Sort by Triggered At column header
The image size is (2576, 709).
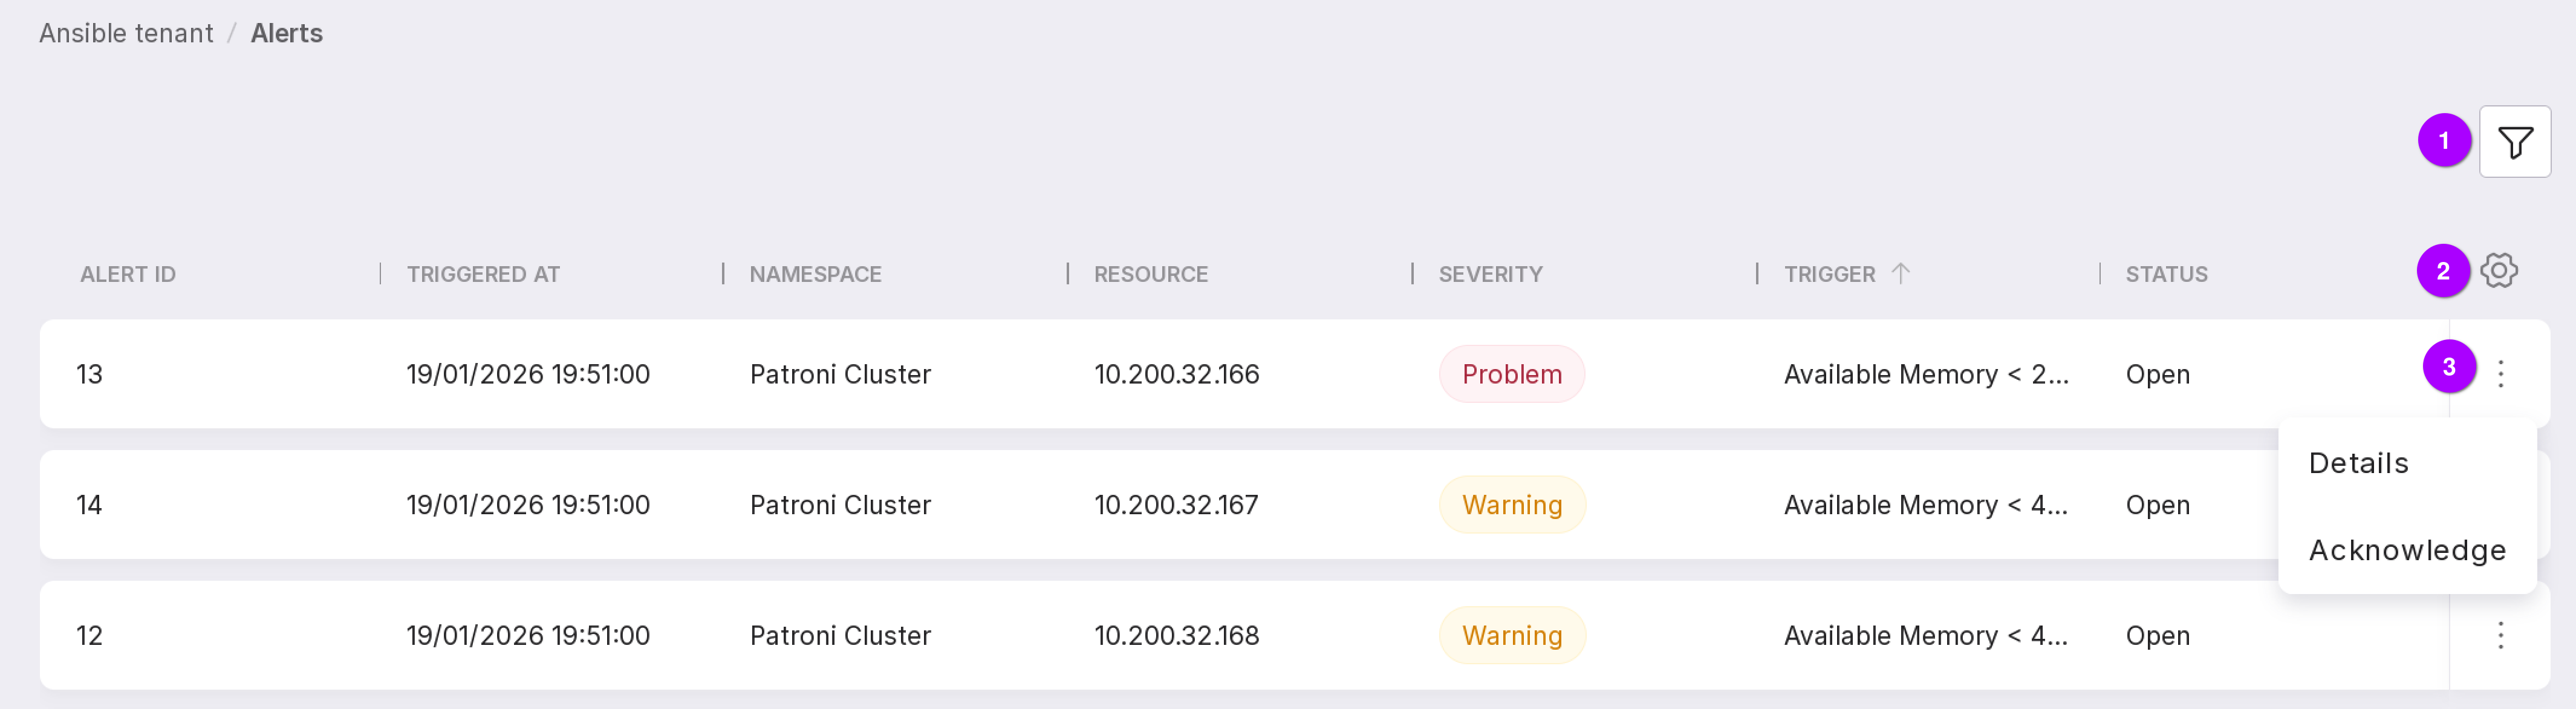click(x=483, y=274)
